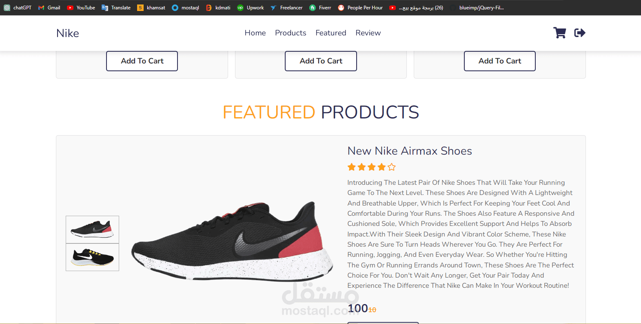Click the second rating star
641x324 pixels.
pos(362,167)
